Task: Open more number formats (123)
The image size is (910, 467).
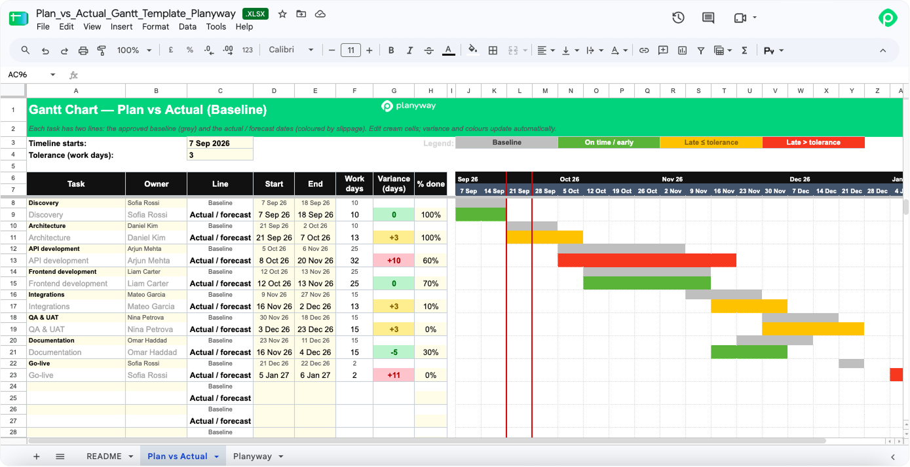Action: [x=248, y=50]
